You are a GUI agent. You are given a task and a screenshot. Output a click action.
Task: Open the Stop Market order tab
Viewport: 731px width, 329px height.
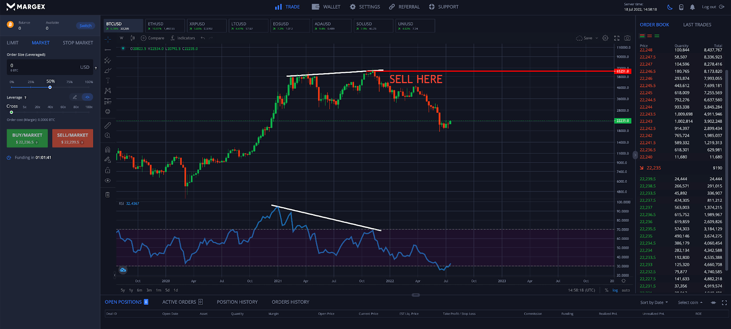[x=78, y=42]
